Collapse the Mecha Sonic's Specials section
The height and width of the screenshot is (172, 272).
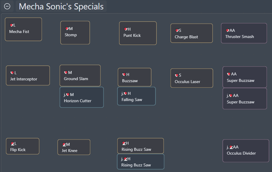point(7,6)
